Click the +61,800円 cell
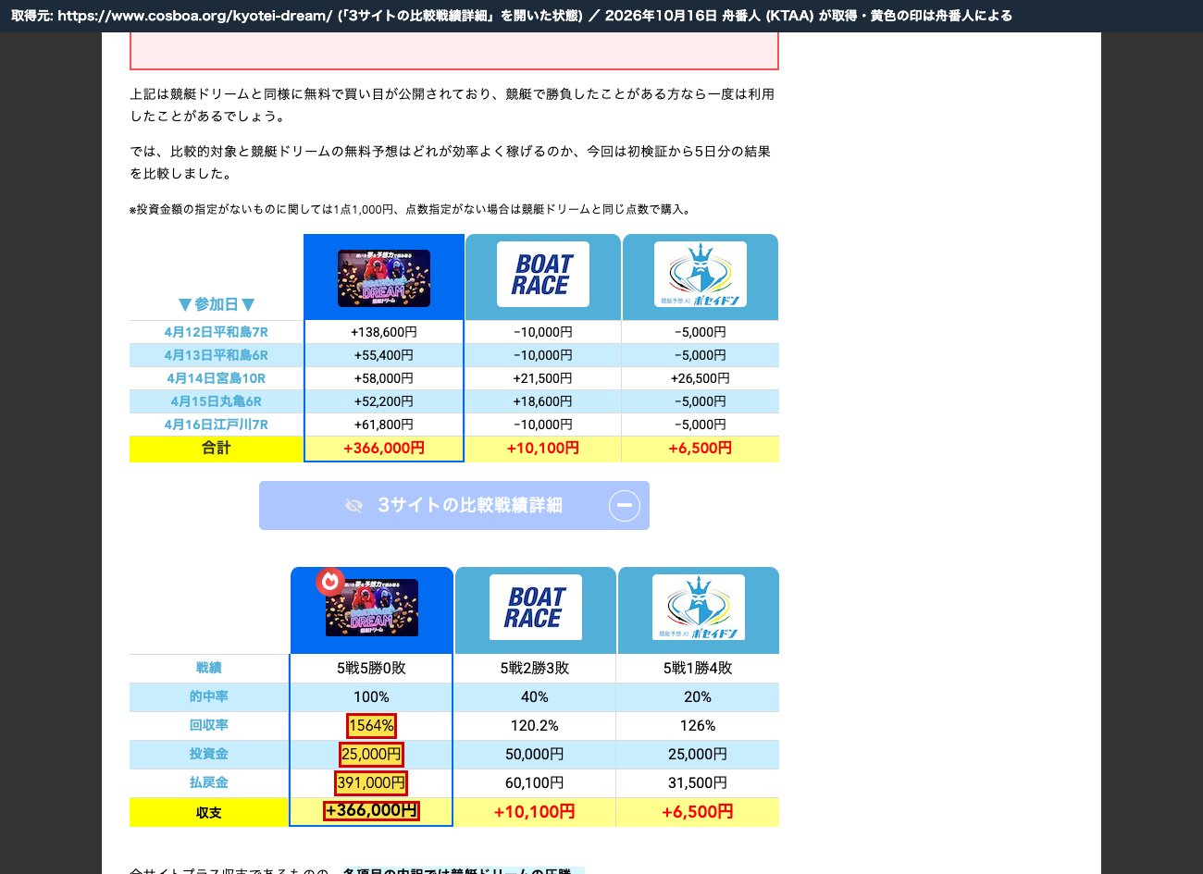Viewport: 1203px width, 874px height. (x=384, y=425)
